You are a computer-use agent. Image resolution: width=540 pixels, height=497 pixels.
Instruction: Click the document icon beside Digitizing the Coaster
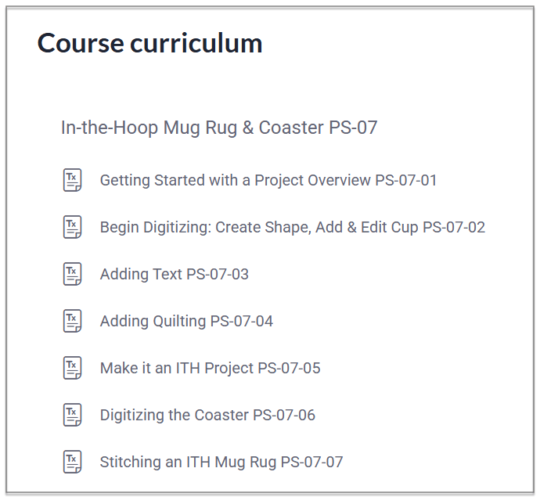(72, 415)
